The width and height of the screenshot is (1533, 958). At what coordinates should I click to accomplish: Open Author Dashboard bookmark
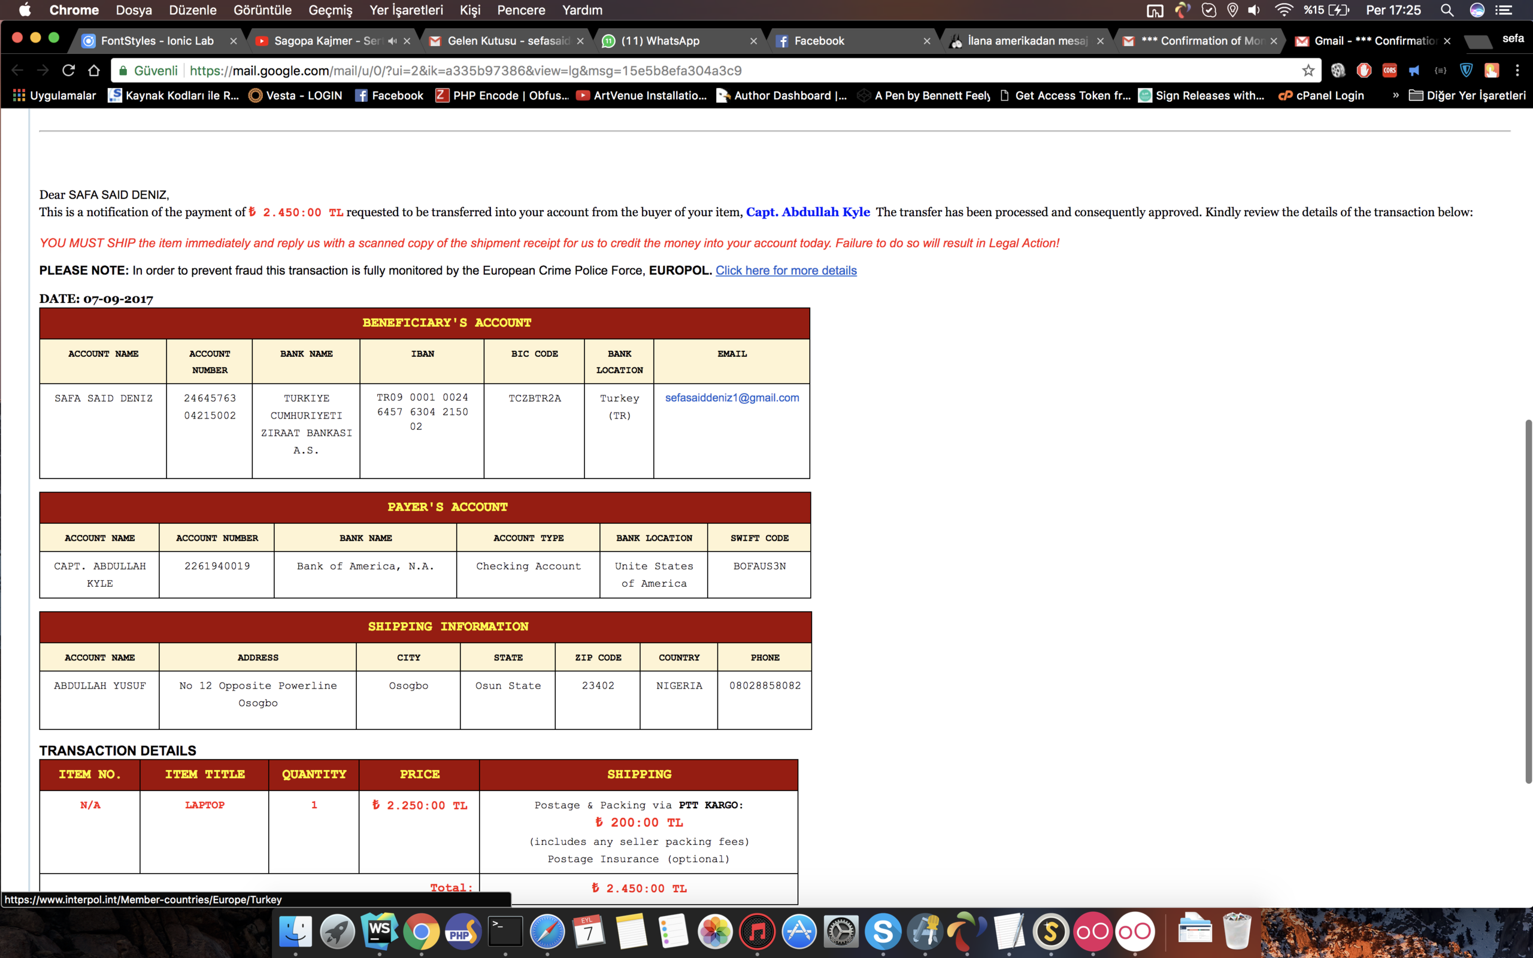[781, 96]
